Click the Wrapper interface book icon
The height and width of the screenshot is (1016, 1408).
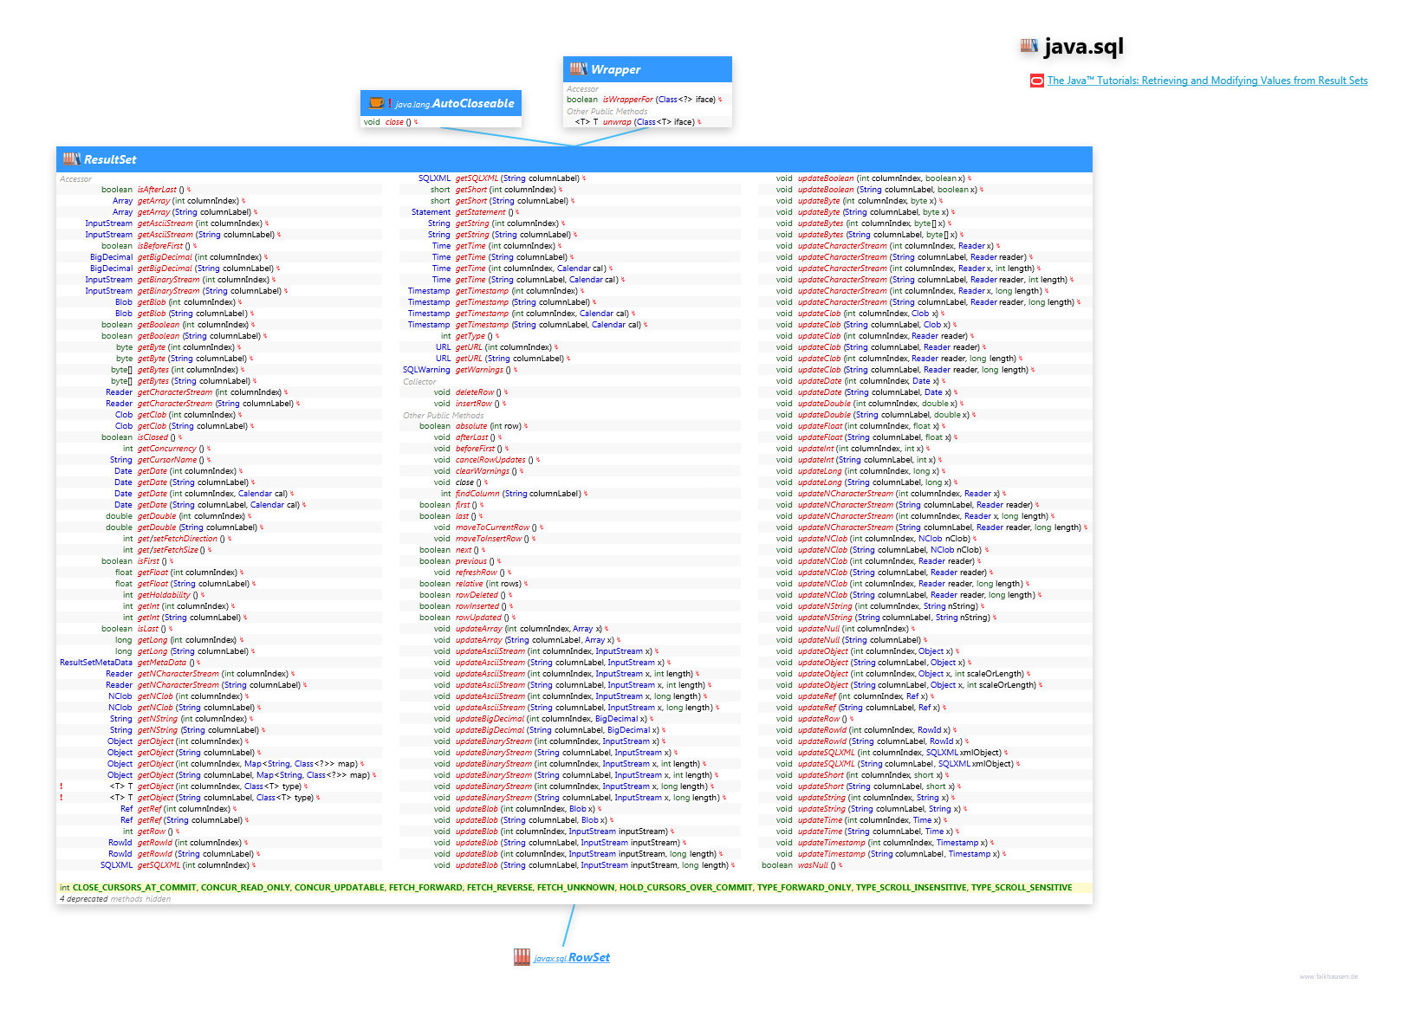pyautogui.click(x=578, y=69)
